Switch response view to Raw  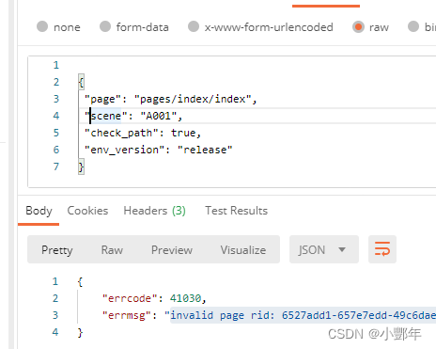click(x=112, y=250)
